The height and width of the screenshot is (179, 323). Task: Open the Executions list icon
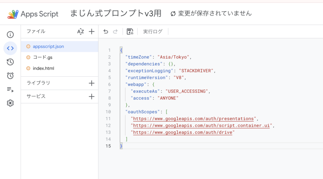click(10, 90)
